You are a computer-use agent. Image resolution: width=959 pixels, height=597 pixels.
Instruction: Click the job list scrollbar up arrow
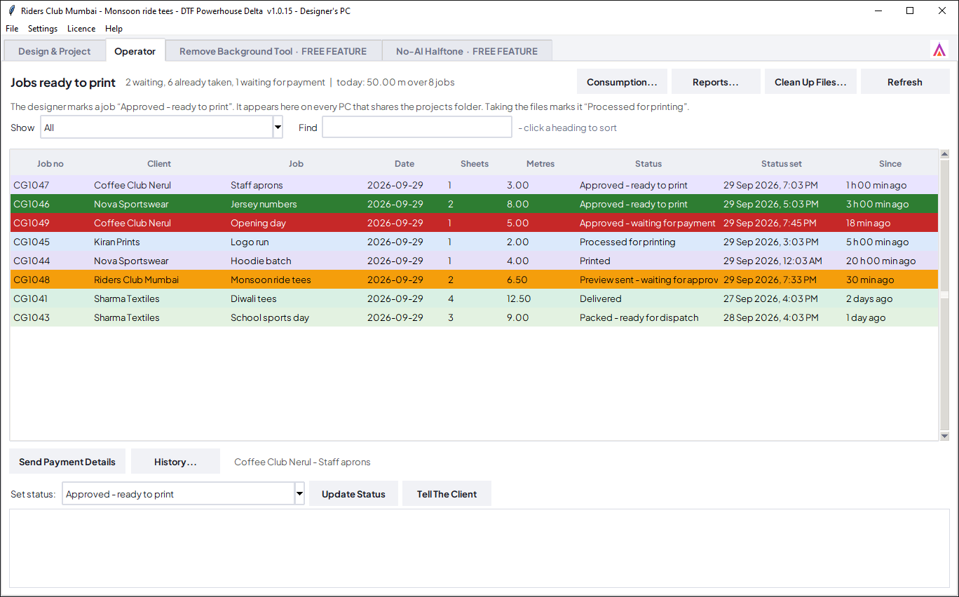[x=944, y=154]
